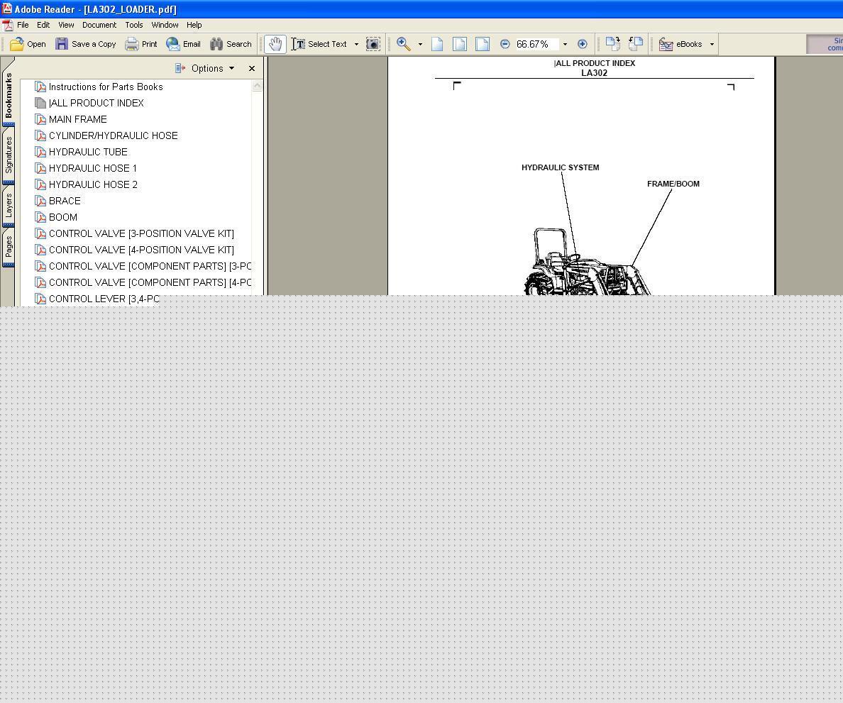
Task: Click the HYDRAULIC SYSTEM label in the diagram
Action: pyautogui.click(x=560, y=167)
